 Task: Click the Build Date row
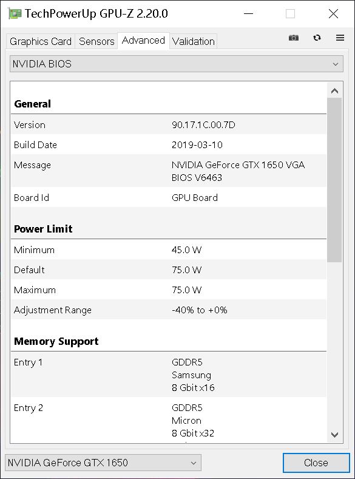point(169,145)
